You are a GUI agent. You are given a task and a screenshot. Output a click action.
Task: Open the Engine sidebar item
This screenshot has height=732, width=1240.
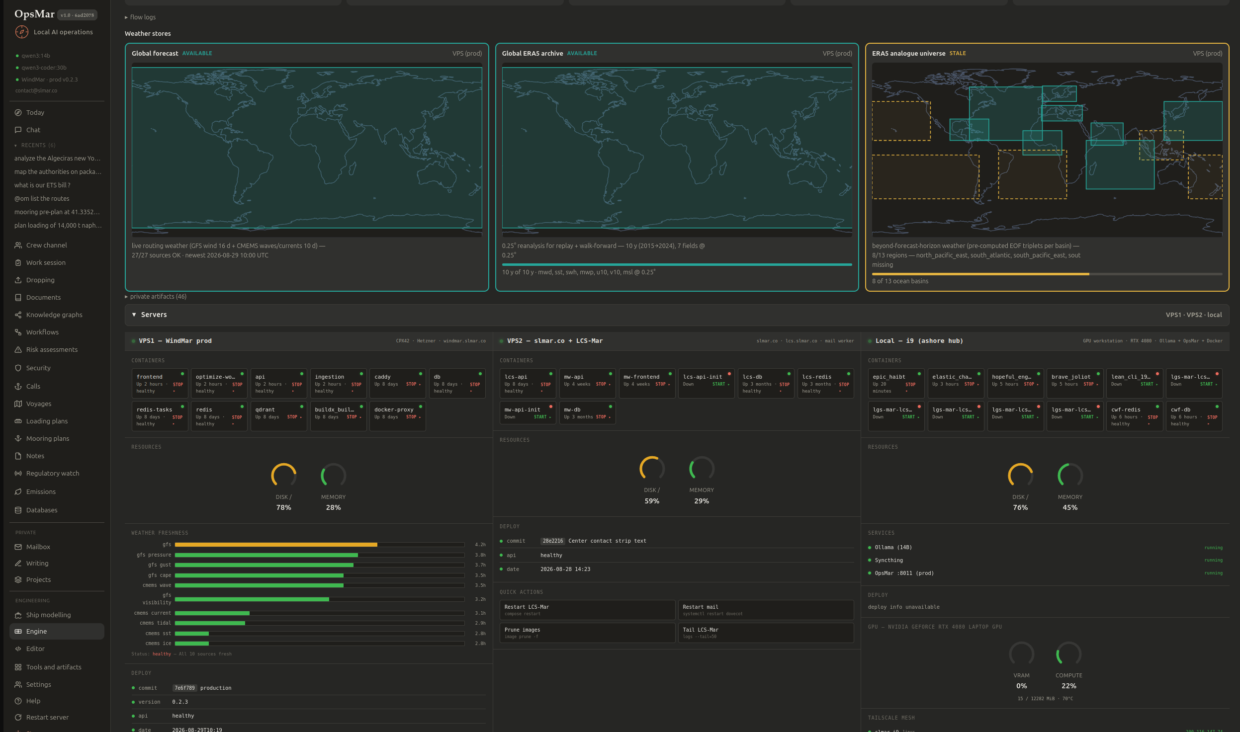click(x=57, y=632)
